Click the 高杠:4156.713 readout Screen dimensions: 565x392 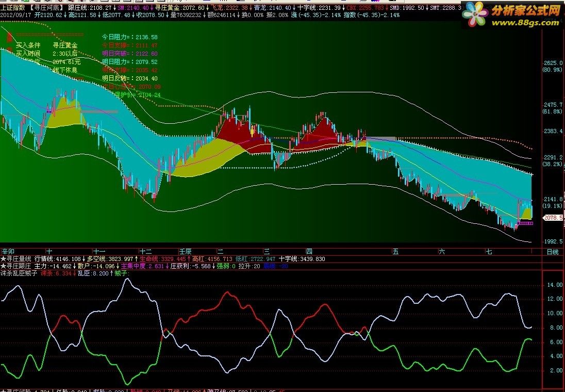(212, 259)
